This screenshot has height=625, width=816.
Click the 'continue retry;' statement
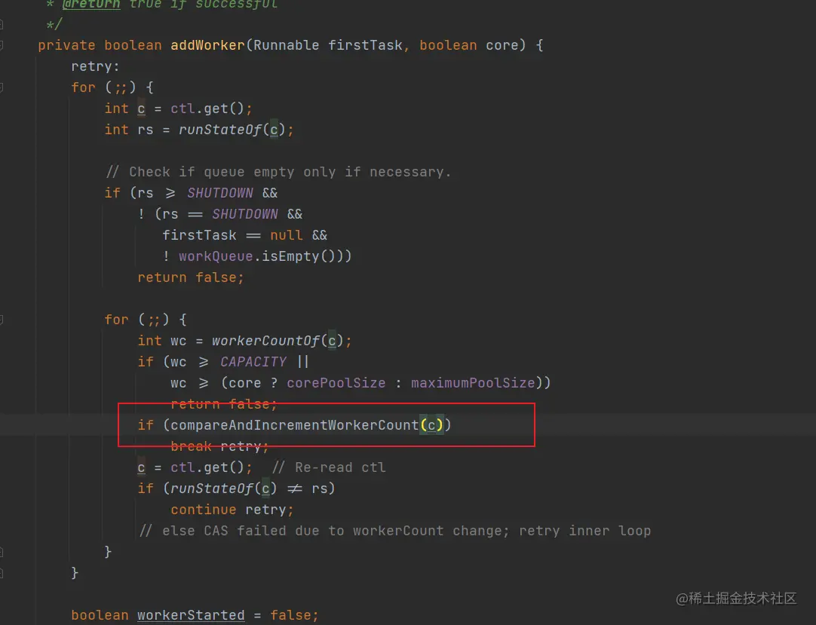coord(232,510)
